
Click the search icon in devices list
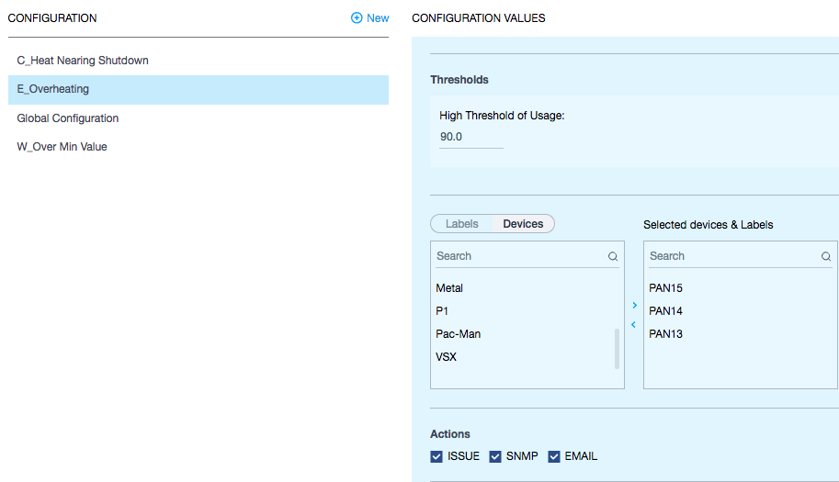point(613,257)
